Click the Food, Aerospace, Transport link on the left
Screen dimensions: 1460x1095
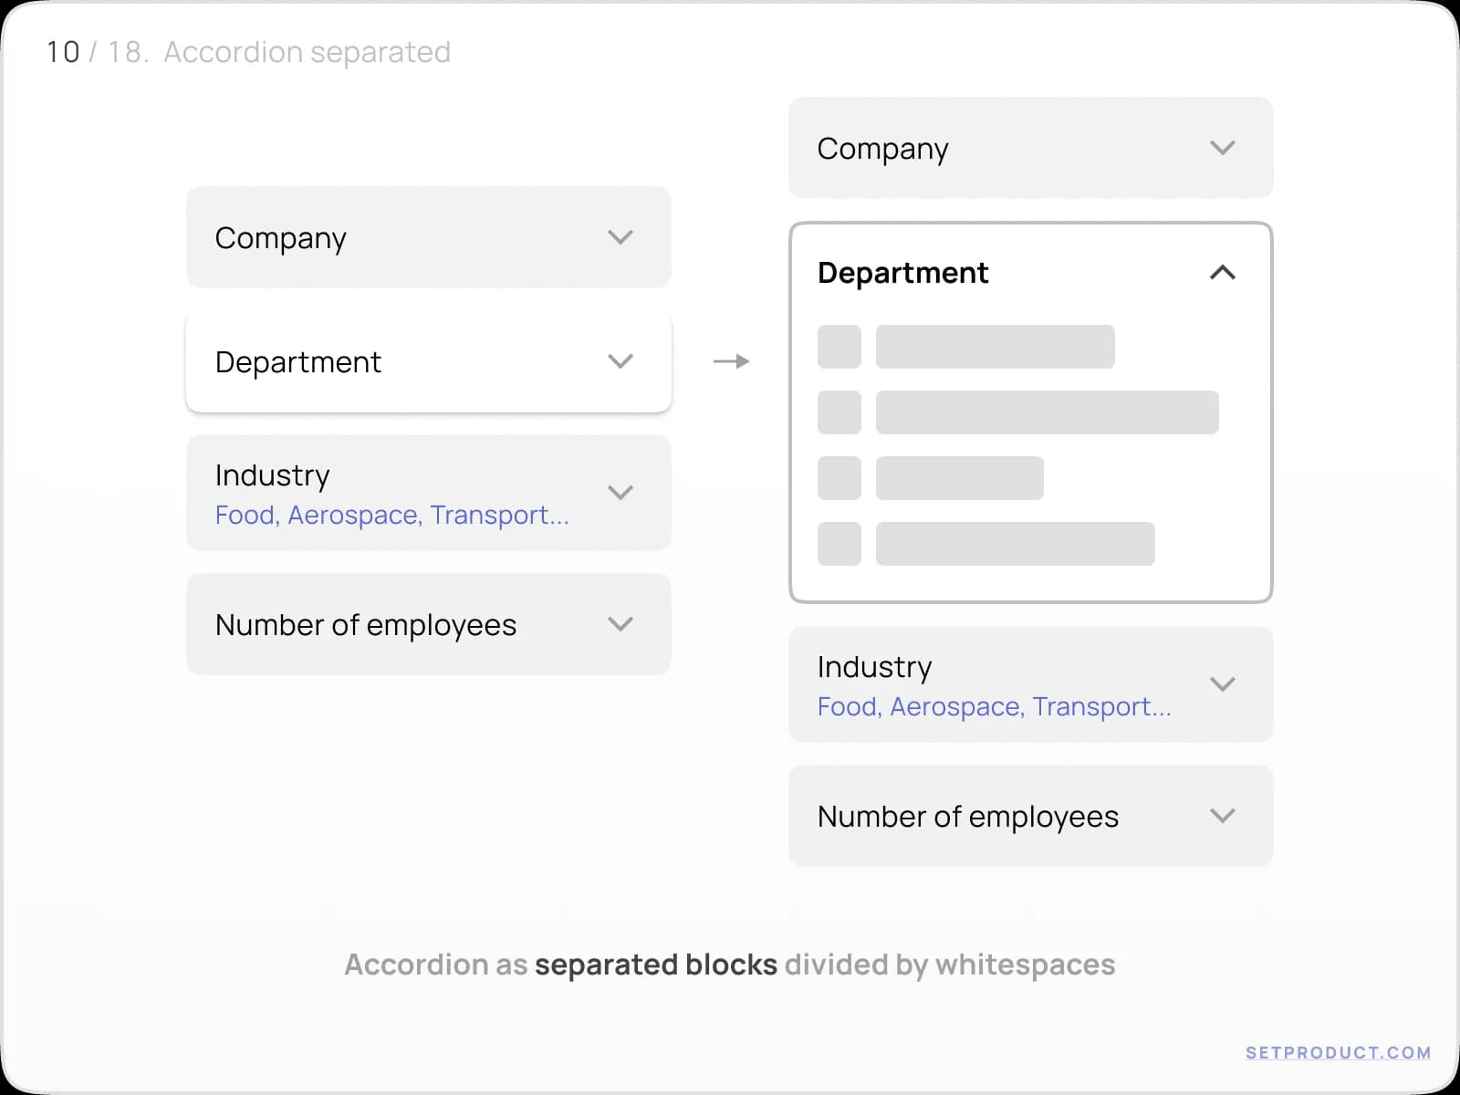click(391, 515)
